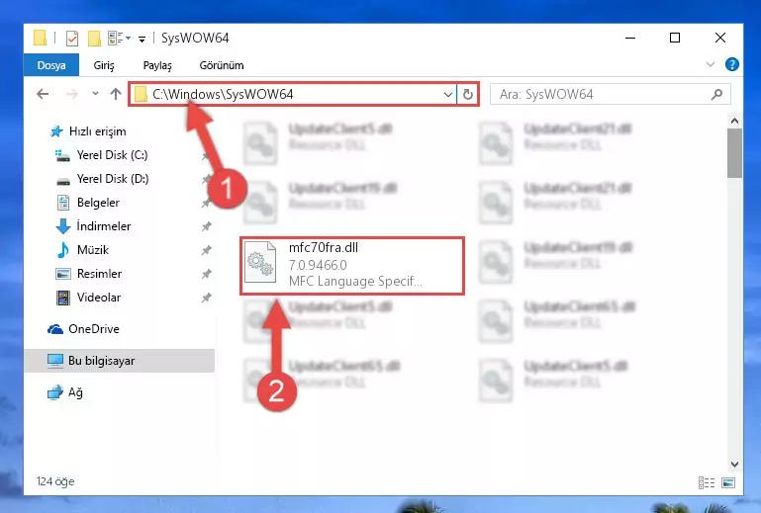The image size is (761, 513).
Task: Switch to the Görünüm tab
Action: point(222,65)
